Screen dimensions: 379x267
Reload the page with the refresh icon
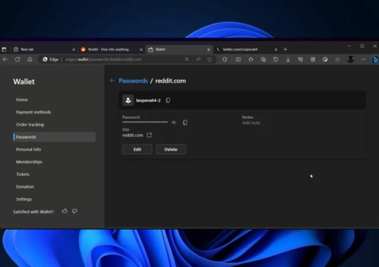coord(17,59)
